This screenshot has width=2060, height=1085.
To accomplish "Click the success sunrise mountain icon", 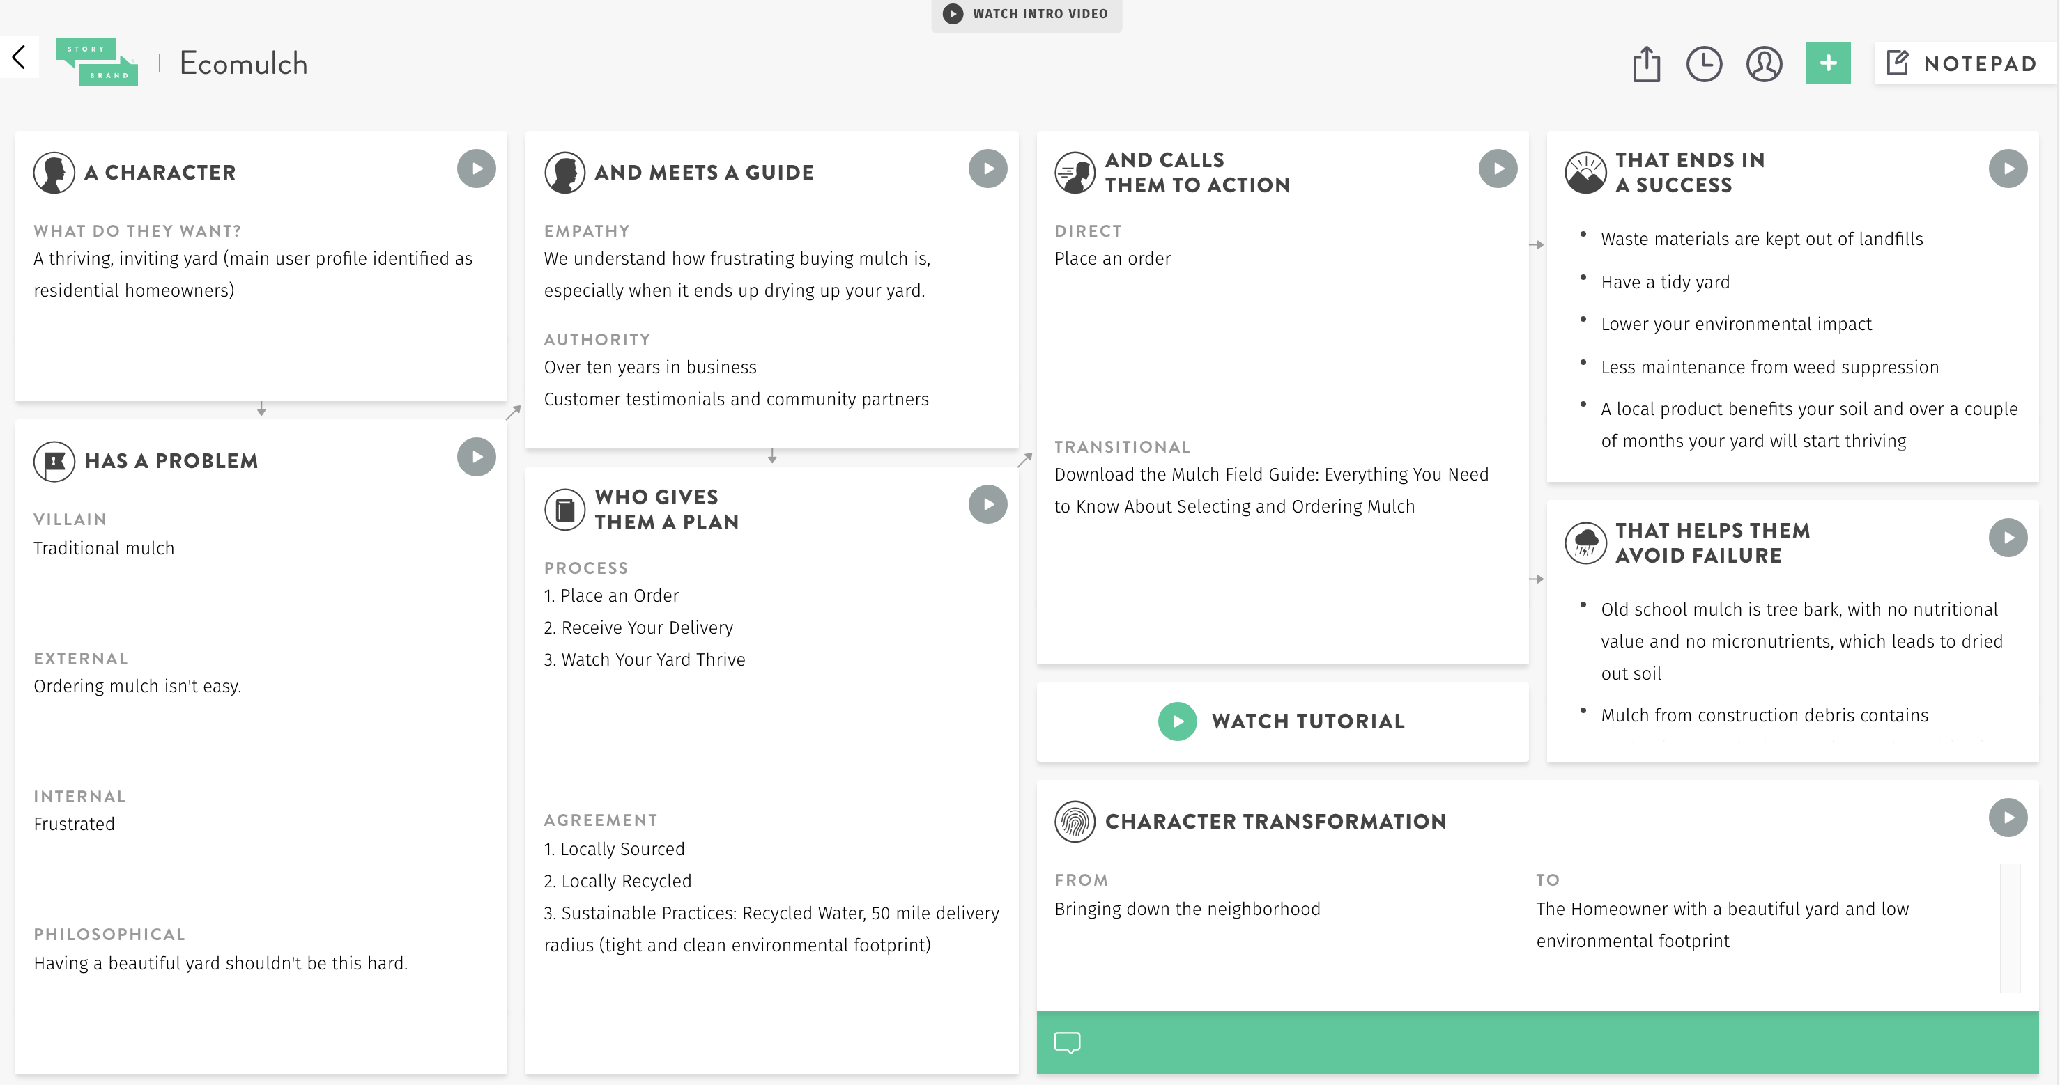I will [1585, 173].
